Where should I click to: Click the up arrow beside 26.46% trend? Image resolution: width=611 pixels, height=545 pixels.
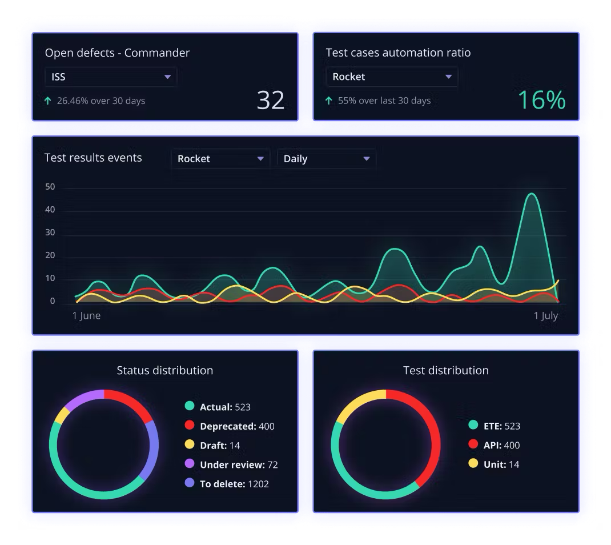(x=48, y=101)
